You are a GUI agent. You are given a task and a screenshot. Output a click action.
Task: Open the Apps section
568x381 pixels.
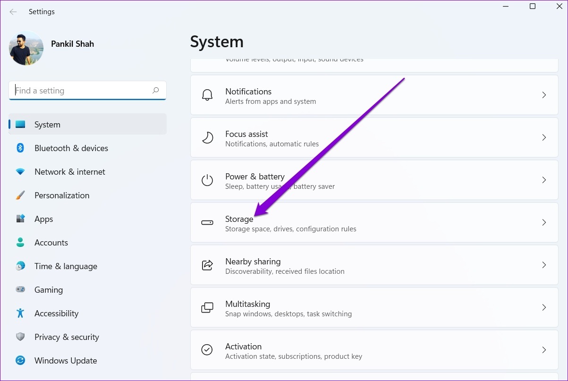[x=87, y=219]
